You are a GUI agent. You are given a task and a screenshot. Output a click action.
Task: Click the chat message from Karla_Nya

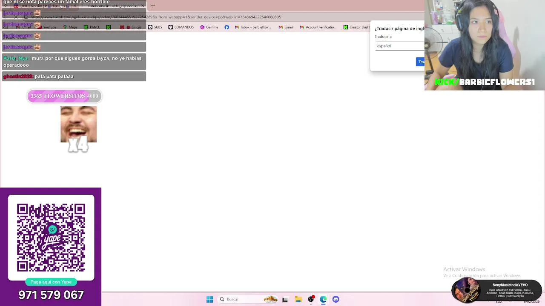(74, 62)
